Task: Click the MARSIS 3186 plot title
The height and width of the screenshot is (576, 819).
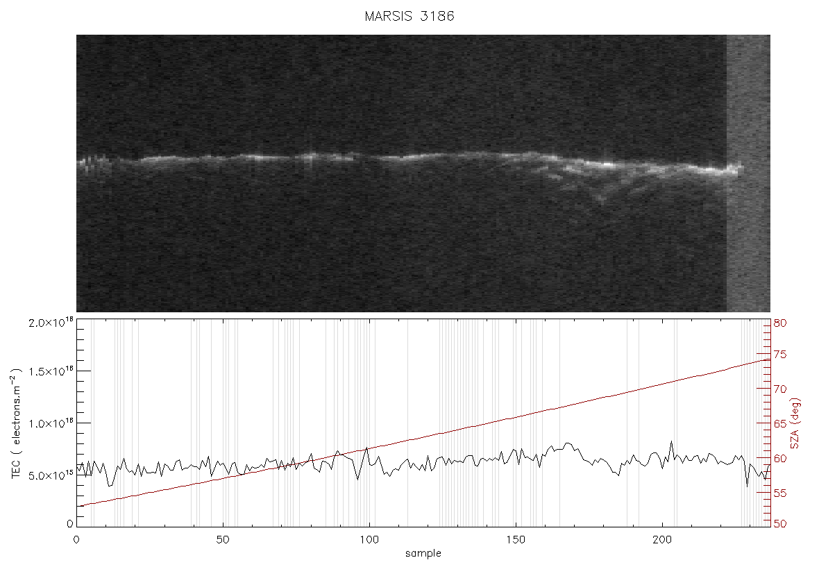Action: point(409,16)
